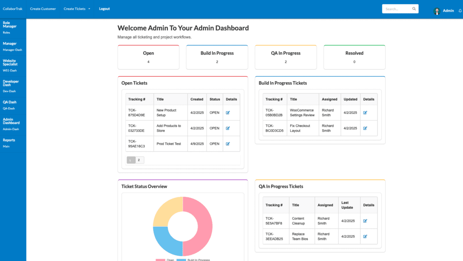The width and height of the screenshot is (463, 261).
Task: Open Create Customer in top navigation
Action: (43, 9)
